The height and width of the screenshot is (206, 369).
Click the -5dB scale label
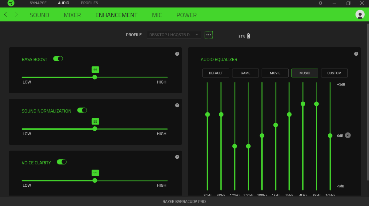(x=340, y=186)
